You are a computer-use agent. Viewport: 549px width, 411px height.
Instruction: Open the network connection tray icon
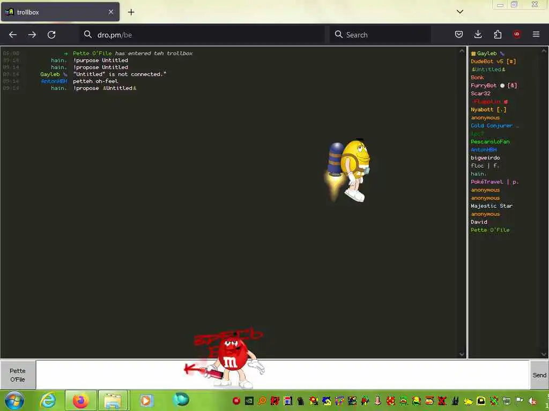click(507, 401)
